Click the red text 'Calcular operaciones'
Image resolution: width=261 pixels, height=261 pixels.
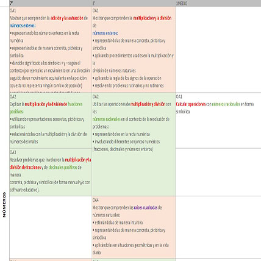(191, 104)
